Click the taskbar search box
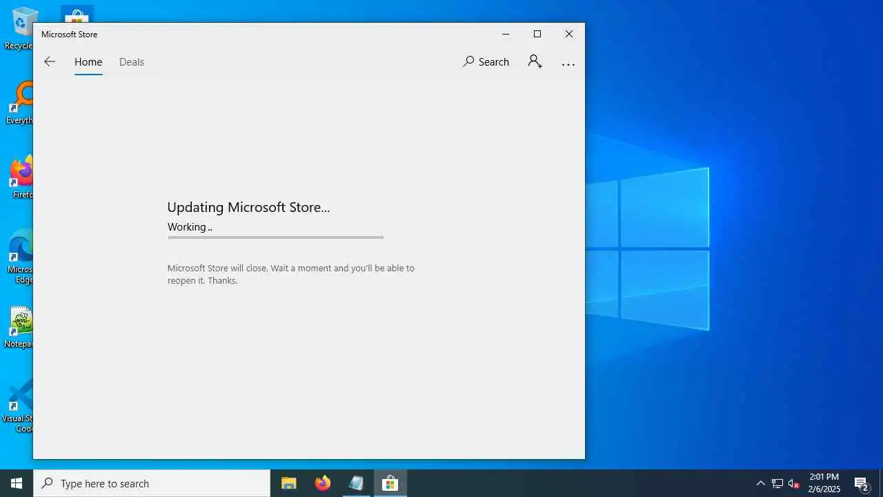The image size is (883, 497). pos(152,483)
